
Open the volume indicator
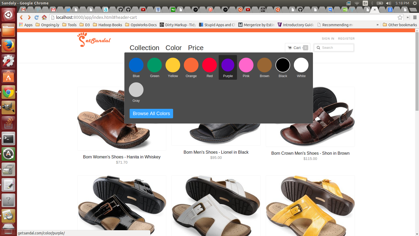pyautogui.click(x=388, y=3)
